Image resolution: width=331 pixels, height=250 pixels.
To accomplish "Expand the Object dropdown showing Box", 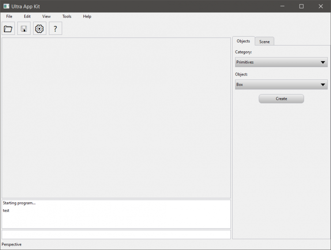I will (281, 84).
